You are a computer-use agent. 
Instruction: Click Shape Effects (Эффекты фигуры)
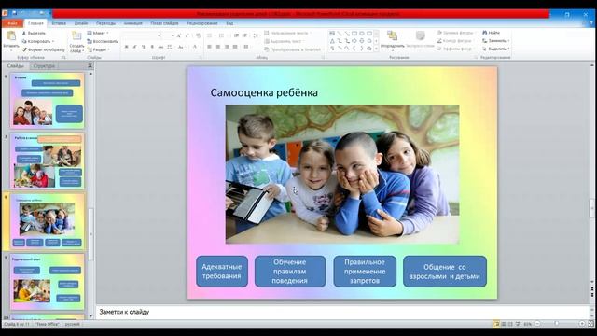tap(455, 49)
